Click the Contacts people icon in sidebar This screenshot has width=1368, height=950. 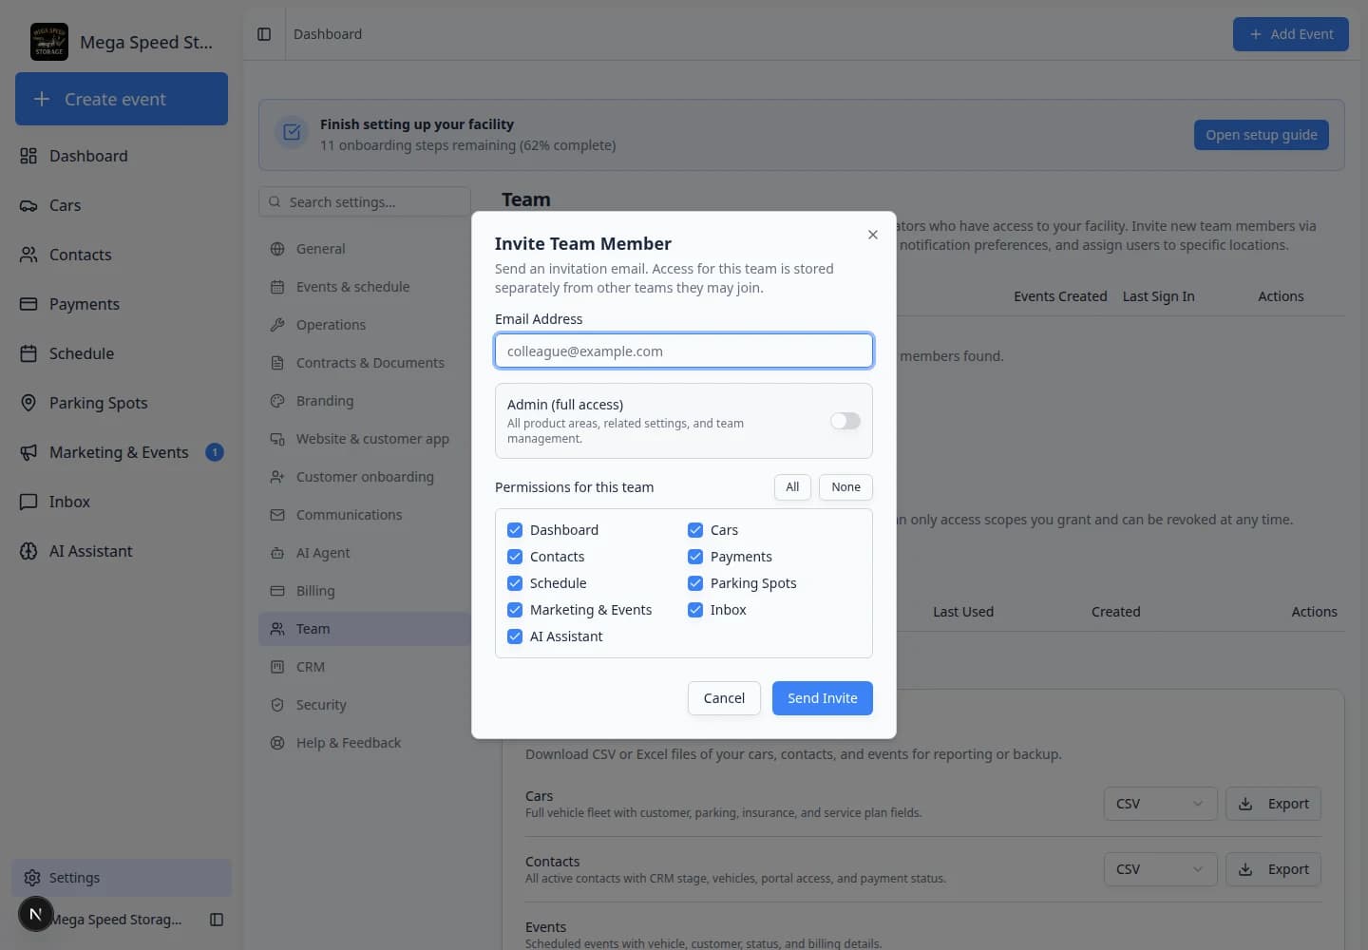[28, 255]
